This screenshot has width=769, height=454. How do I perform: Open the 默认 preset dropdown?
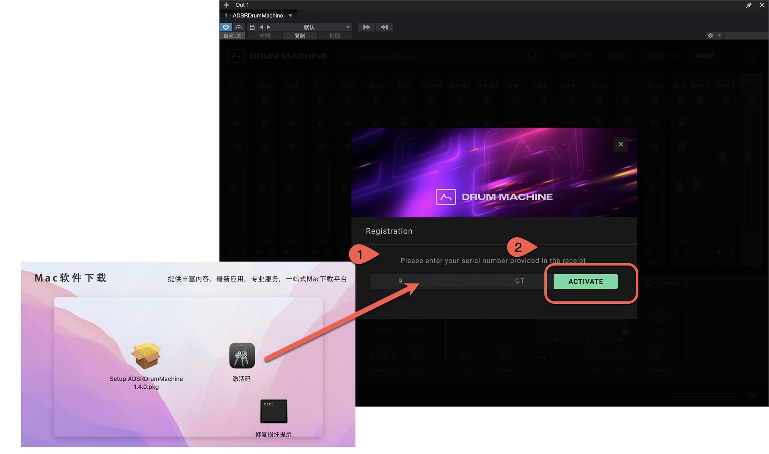312,27
